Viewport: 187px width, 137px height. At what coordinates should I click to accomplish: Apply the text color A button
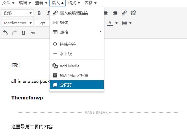click(110, 23)
